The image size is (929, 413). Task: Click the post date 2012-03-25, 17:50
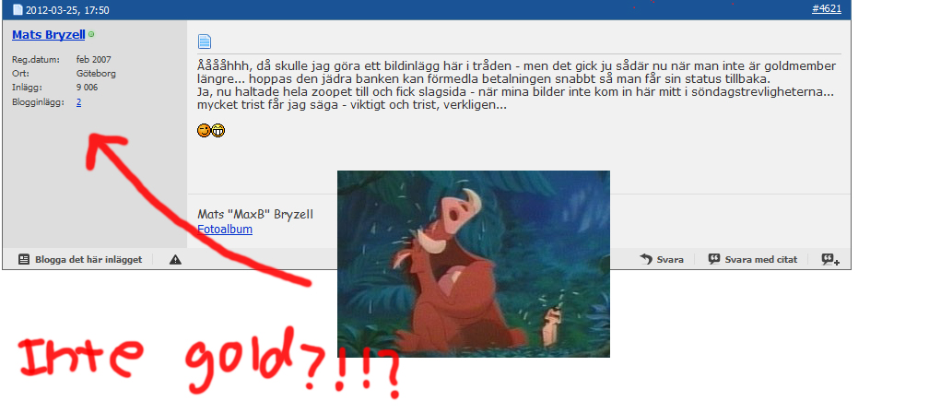point(67,10)
